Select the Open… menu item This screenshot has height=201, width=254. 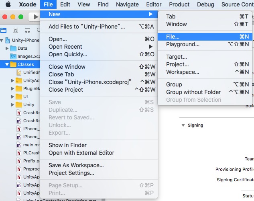click(99, 39)
